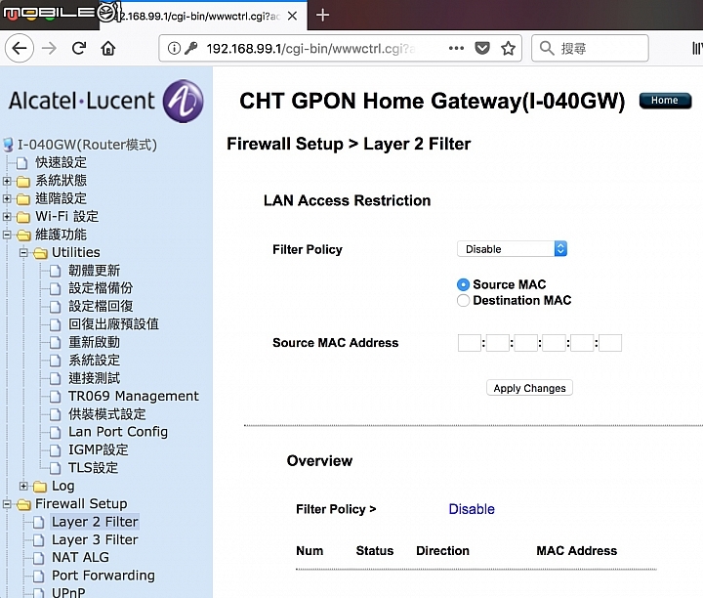Save page to Pocket icon
Screen dimensions: 703x598
[x=482, y=48]
